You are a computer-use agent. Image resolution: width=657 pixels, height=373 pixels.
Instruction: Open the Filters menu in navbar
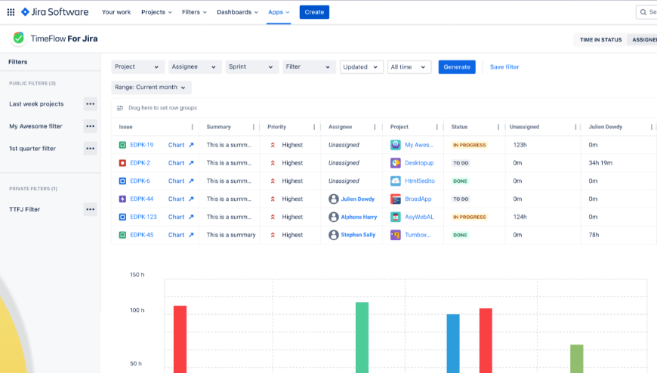tap(194, 12)
